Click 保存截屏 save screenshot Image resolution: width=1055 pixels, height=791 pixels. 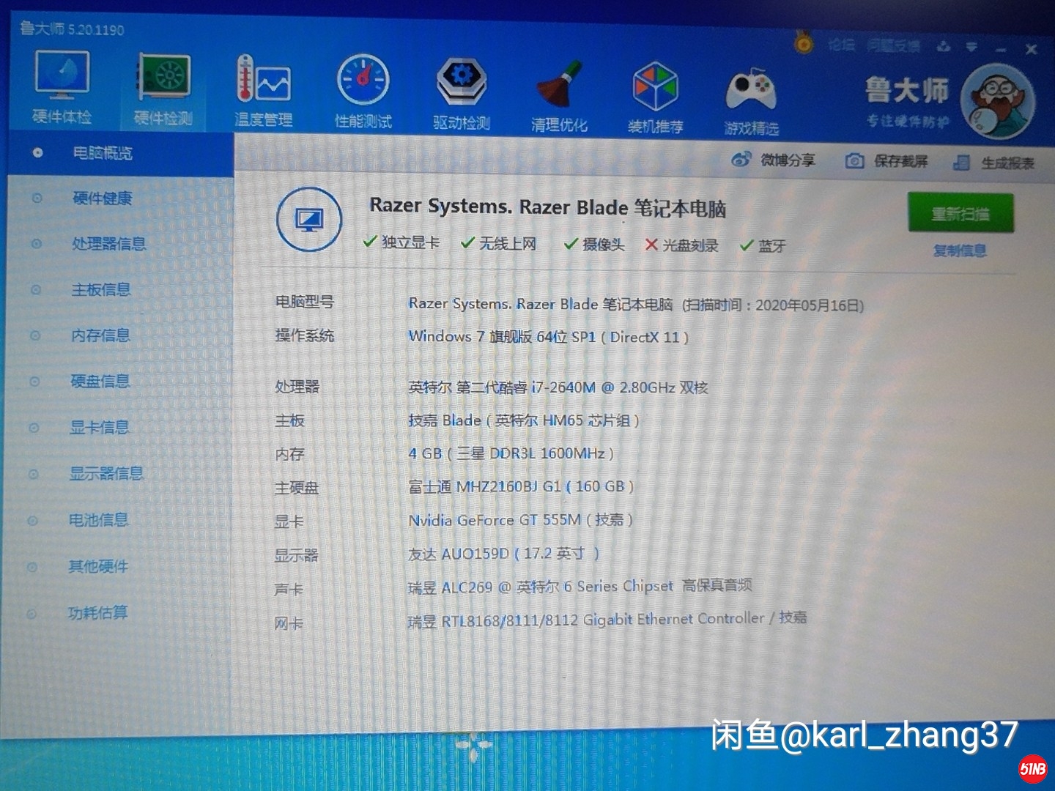[x=886, y=161]
